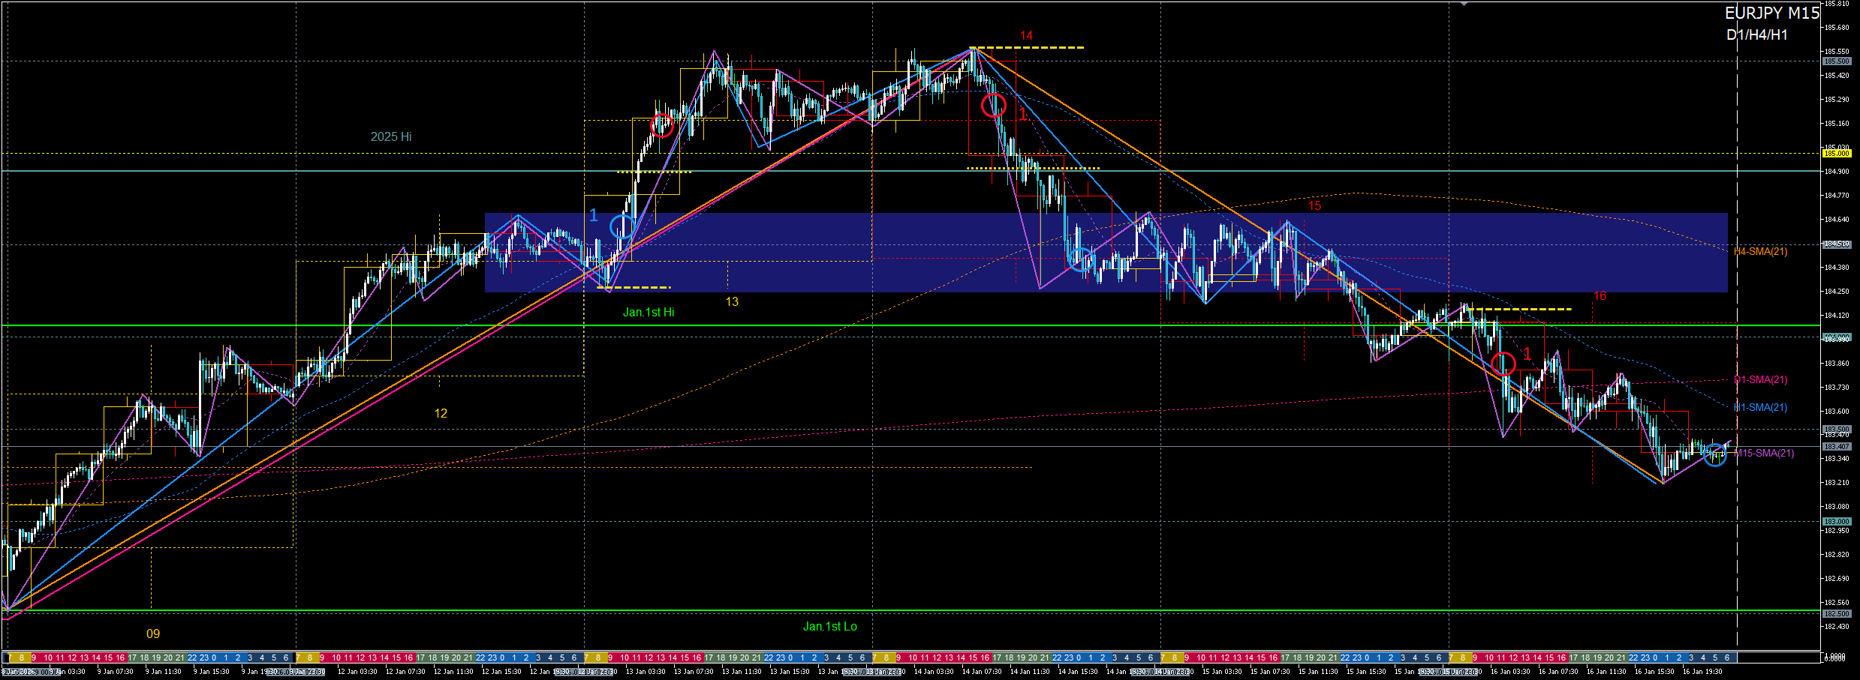The image size is (1860, 680).
Task: Click the D1-SMA(21) label
Action: (x=1761, y=380)
